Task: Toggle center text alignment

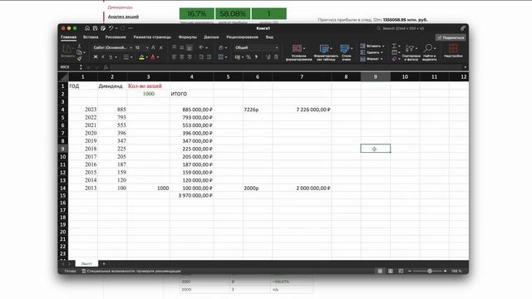Action: (182, 57)
